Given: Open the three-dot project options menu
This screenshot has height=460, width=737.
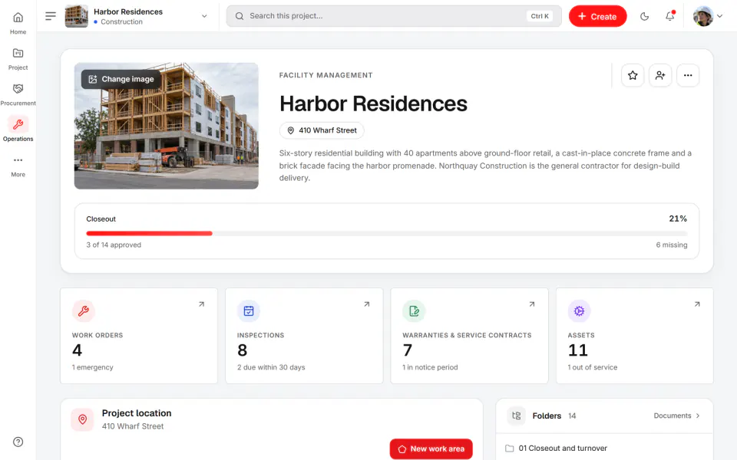Looking at the screenshot, I should [688, 75].
